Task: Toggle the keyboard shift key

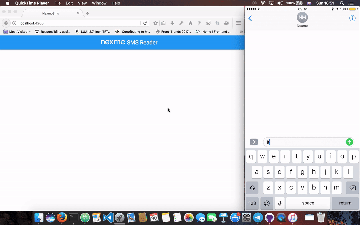Action: [x=252, y=188]
